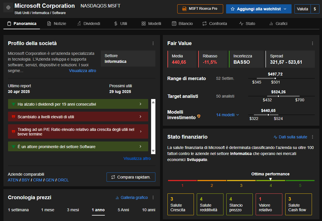This screenshot has height=221, width=322.
Task: Expand 'Scambiato a livelli elevati di utili' row
Action: coord(78,117)
